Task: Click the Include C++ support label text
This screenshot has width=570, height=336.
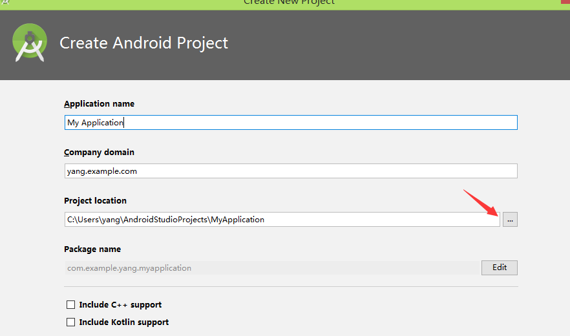Action: 120,305
